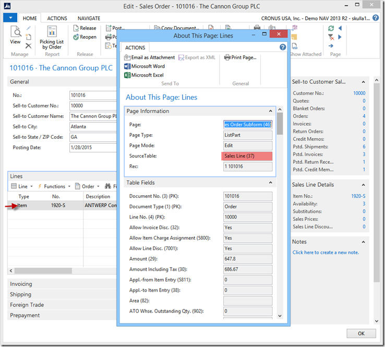This screenshot has width=385, height=347.
Task: Open the blue application menu dropdown
Action: [10, 18]
